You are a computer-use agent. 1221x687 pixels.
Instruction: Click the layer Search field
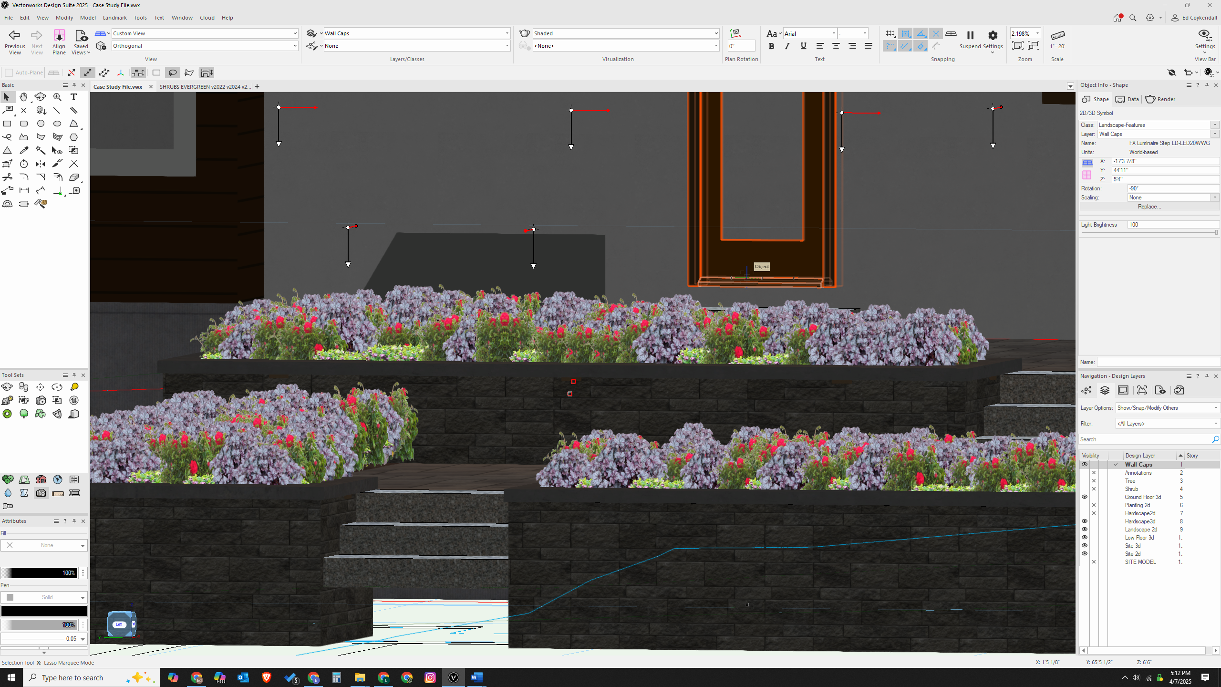pos(1145,439)
